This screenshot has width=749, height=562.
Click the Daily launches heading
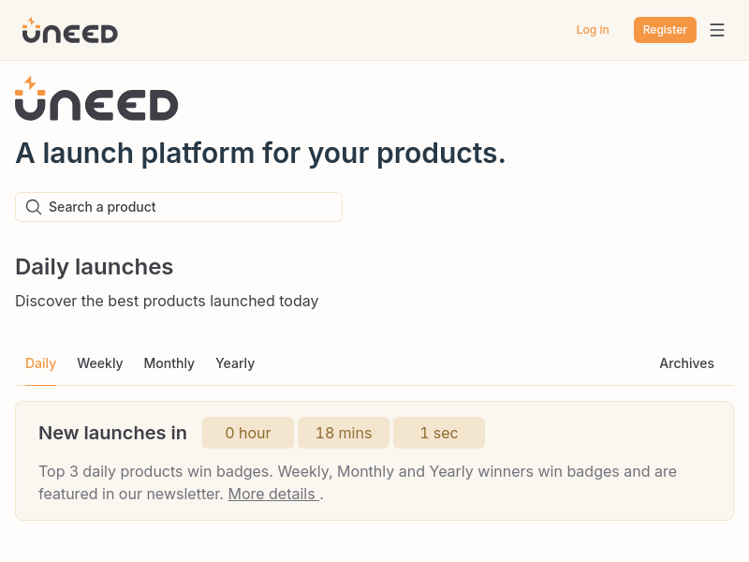point(95,267)
